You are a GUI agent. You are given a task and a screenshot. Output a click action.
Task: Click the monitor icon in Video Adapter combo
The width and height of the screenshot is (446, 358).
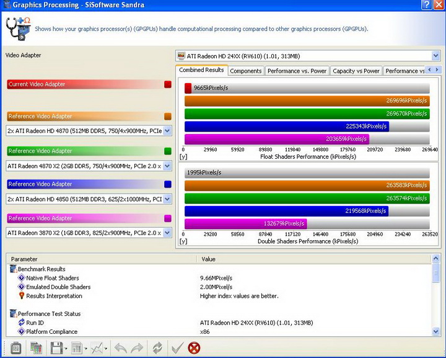pos(181,56)
